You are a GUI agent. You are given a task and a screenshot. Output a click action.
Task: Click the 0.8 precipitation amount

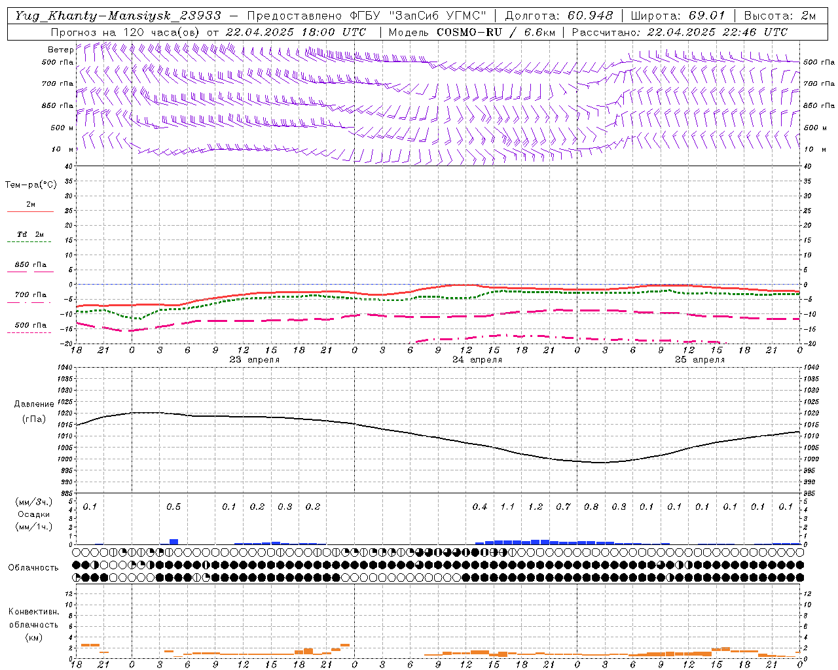[x=591, y=507]
